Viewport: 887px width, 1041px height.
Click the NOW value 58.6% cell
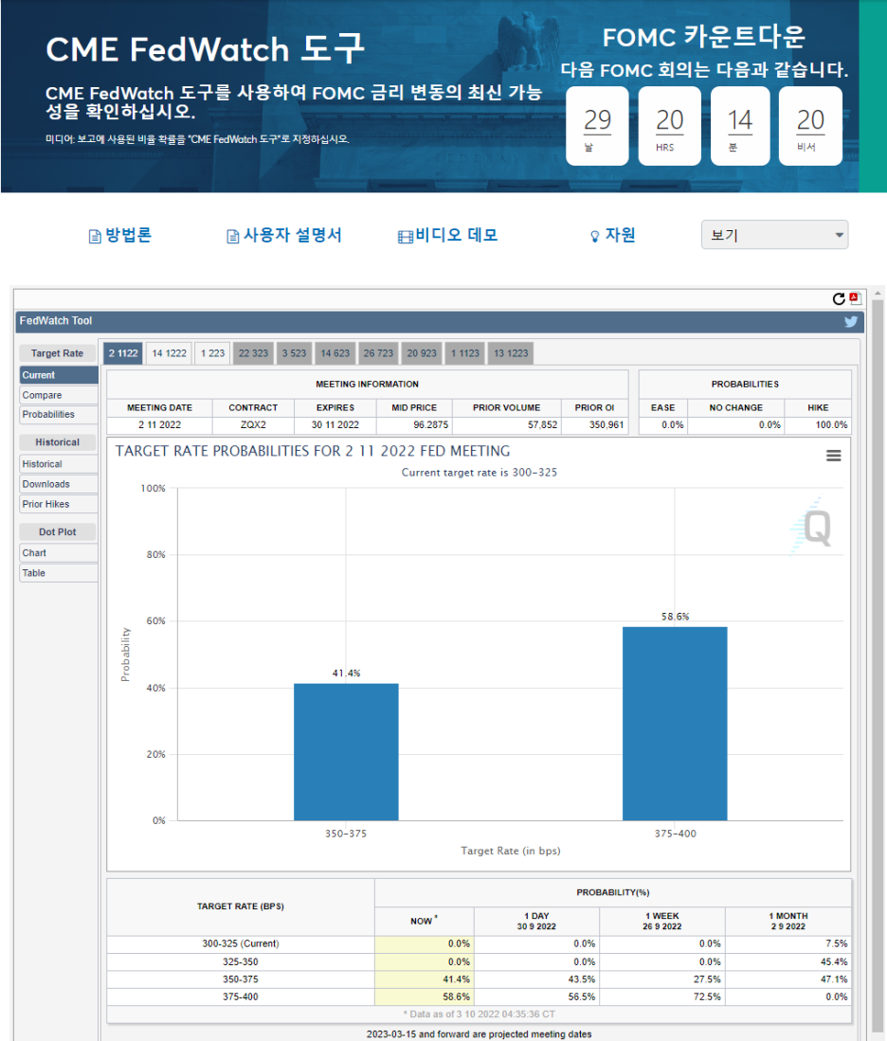click(425, 996)
